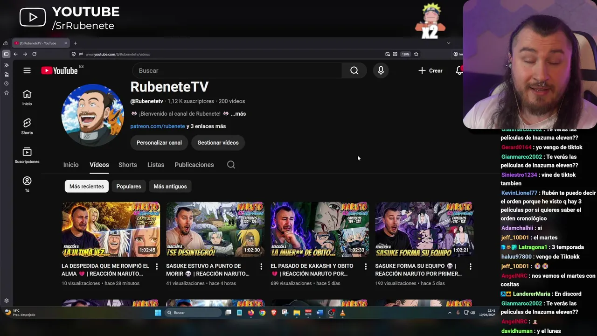Activate voice search microphone
This screenshot has height=336, width=597.
381,70
